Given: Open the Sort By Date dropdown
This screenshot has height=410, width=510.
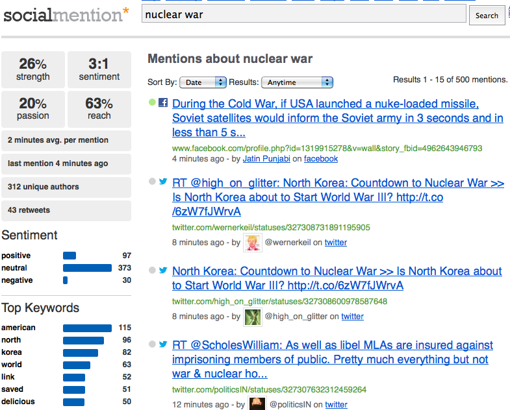Looking at the screenshot, I should tap(203, 82).
